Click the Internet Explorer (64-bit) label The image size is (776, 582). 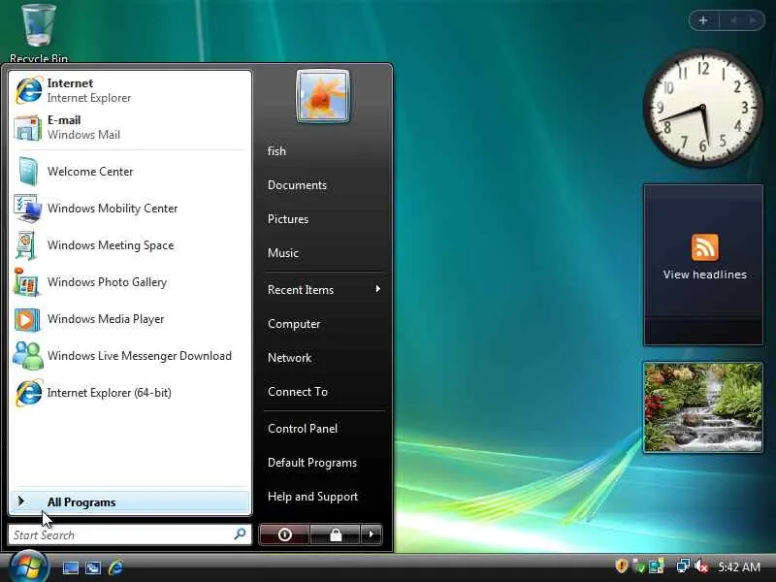(110, 393)
